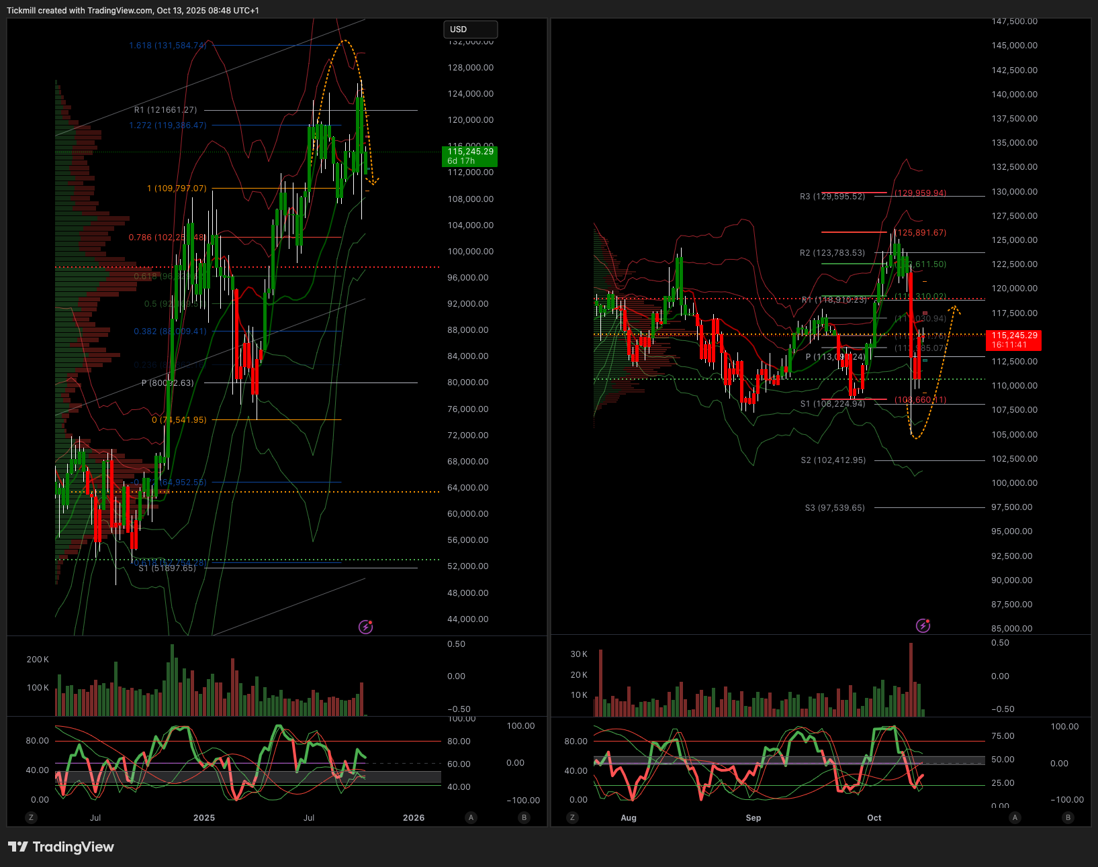Click the 2025 label on left time axis

point(204,817)
